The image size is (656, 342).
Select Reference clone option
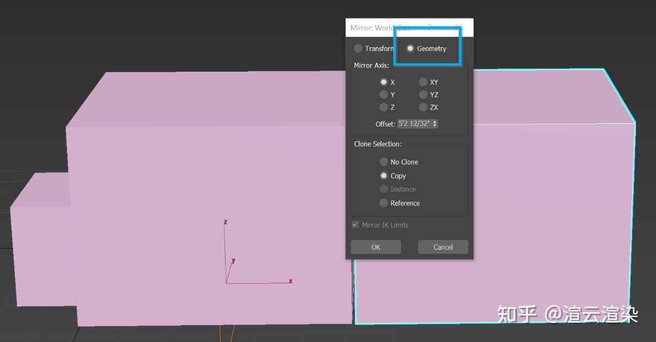(x=384, y=202)
